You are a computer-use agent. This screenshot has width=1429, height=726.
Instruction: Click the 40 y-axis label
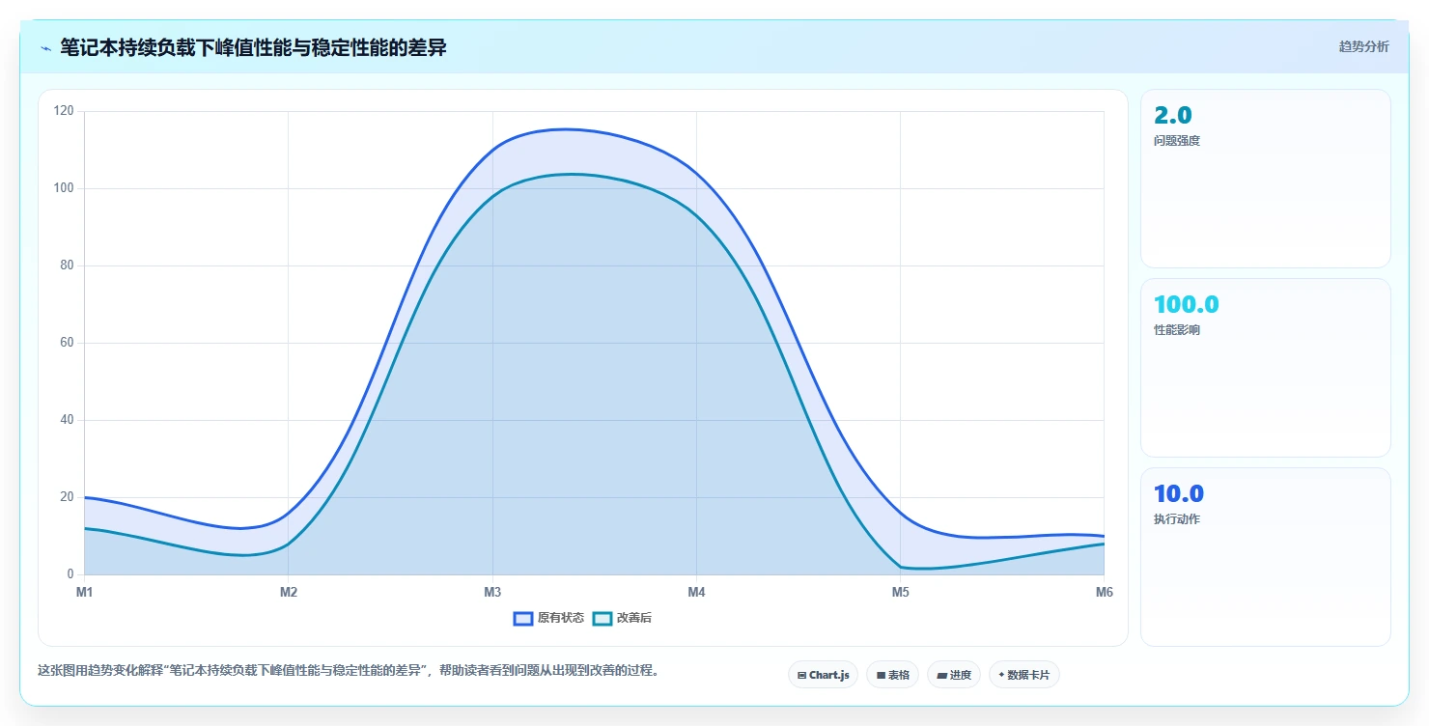pyautogui.click(x=67, y=420)
